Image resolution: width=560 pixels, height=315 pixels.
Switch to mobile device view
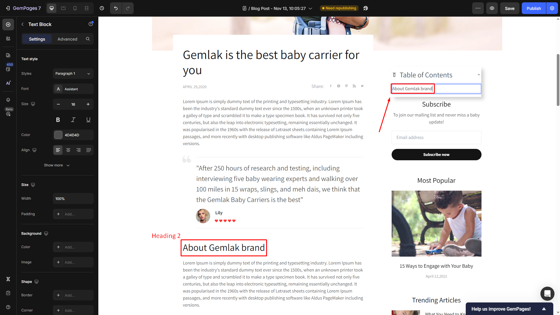(x=75, y=8)
